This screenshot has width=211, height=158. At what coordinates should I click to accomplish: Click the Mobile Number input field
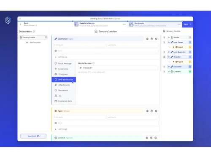[x=118, y=68]
